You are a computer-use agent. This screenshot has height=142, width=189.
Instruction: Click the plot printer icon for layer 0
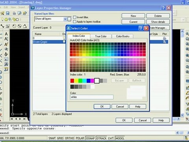click(x=164, y=38)
